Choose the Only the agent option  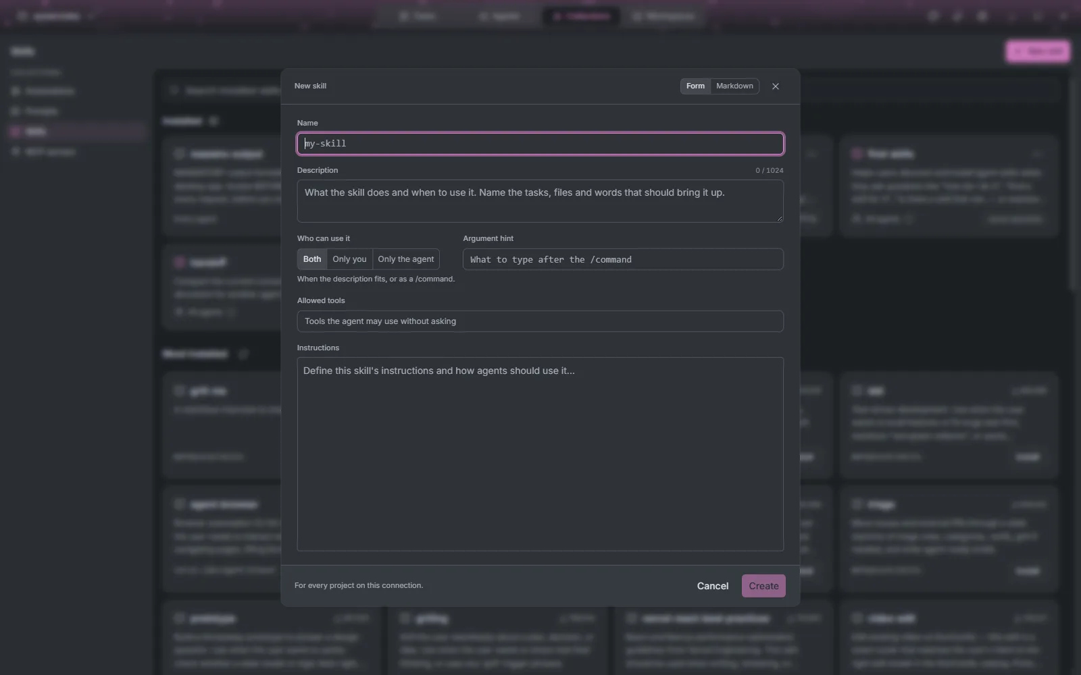click(x=406, y=259)
